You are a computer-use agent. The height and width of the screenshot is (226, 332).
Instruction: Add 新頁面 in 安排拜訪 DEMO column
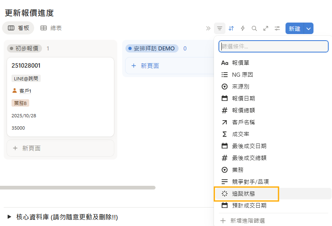(x=150, y=66)
